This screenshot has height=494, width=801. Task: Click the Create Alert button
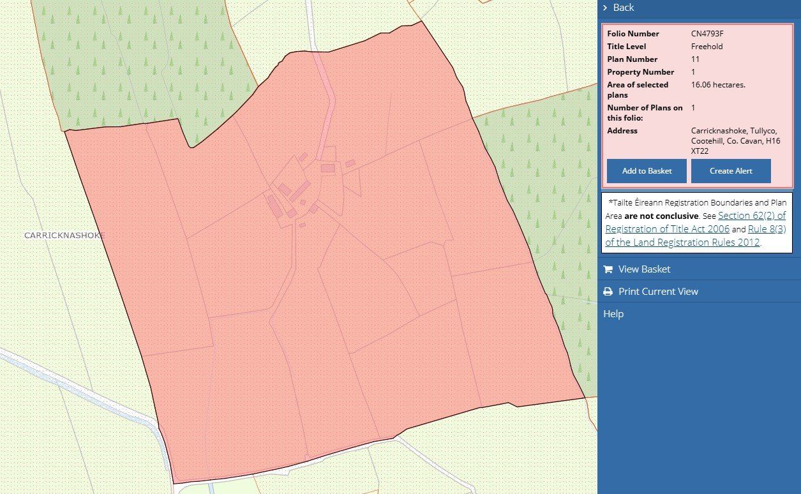pyautogui.click(x=730, y=170)
